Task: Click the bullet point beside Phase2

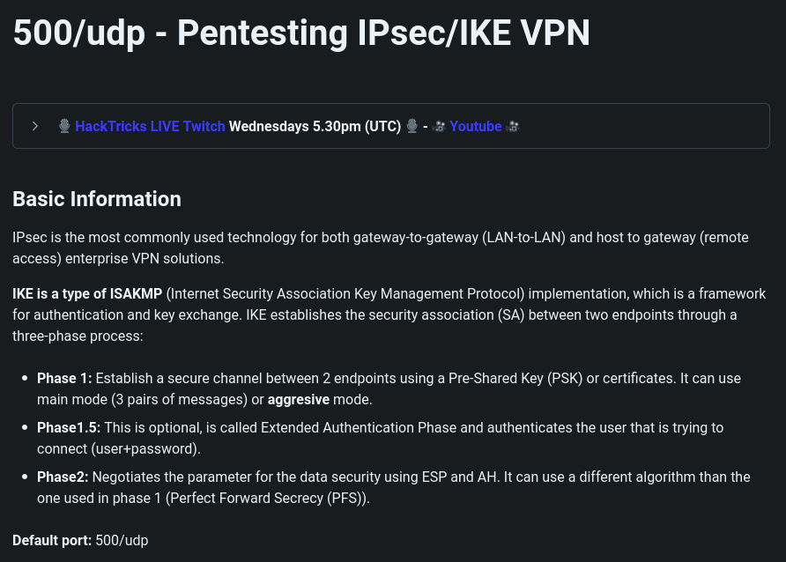Action: pyautogui.click(x=23, y=477)
